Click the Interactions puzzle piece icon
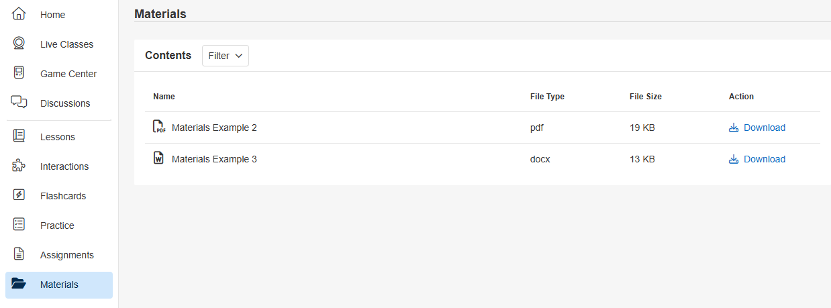The width and height of the screenshot is (831, 308). coord(19,166)
